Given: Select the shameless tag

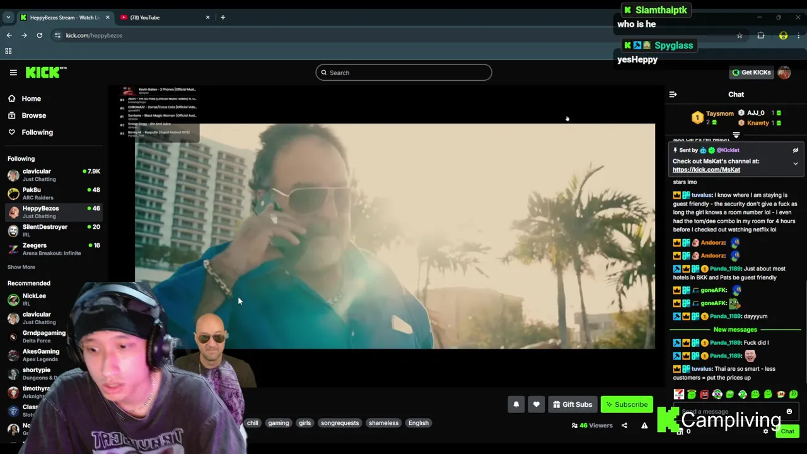Looking at the screenshot, I should click(383, 423).
